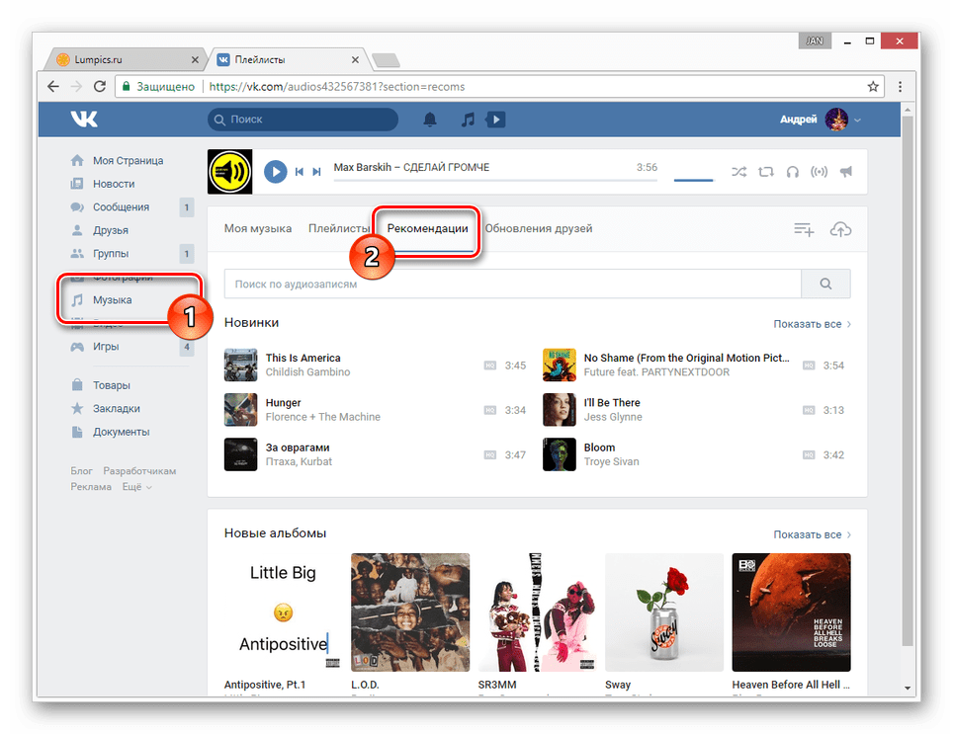Click the 'Блог' footer link
Screen dimensions: 953x734
tap(81, 471)
